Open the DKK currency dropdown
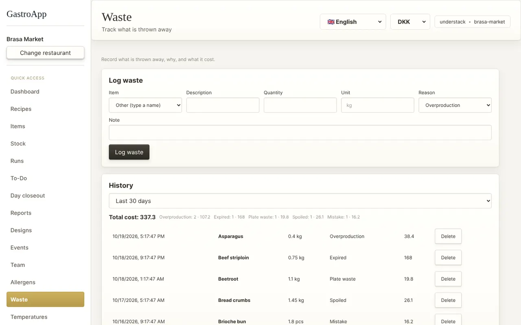The image size is (521, 325). pos(410,22)
